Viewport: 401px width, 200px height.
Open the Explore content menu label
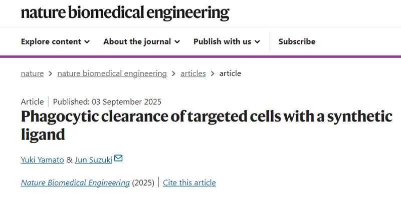(51, 41)
